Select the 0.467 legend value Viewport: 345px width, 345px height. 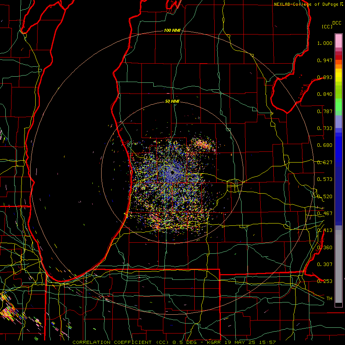[325, 214]
